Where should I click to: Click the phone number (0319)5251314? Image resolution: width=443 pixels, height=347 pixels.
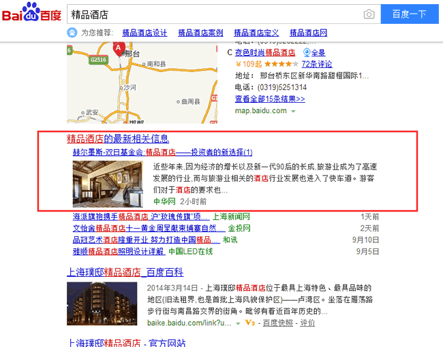pyautogui.click(x=282, y=88)
